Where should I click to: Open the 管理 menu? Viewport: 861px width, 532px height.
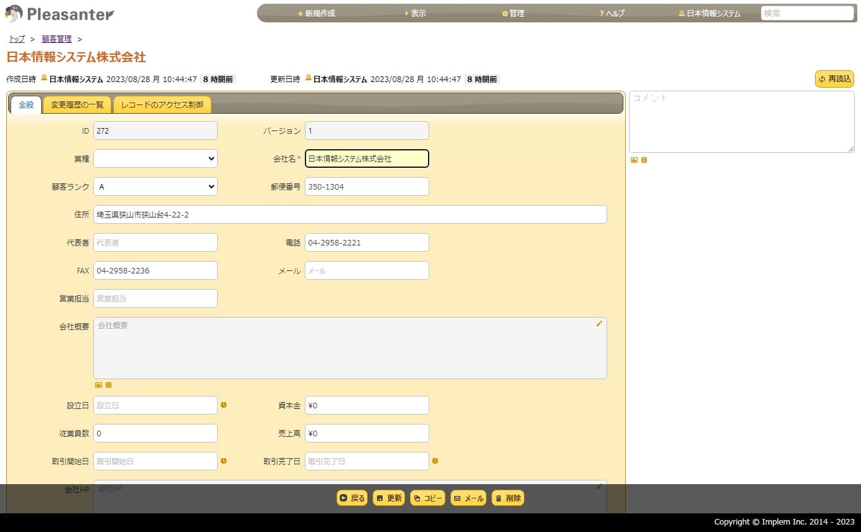[x=513, y=14]
